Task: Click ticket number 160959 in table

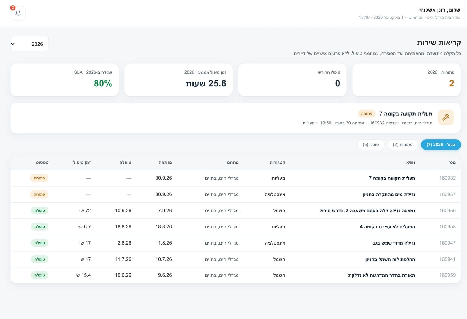Action: click(x=447, y=275)
